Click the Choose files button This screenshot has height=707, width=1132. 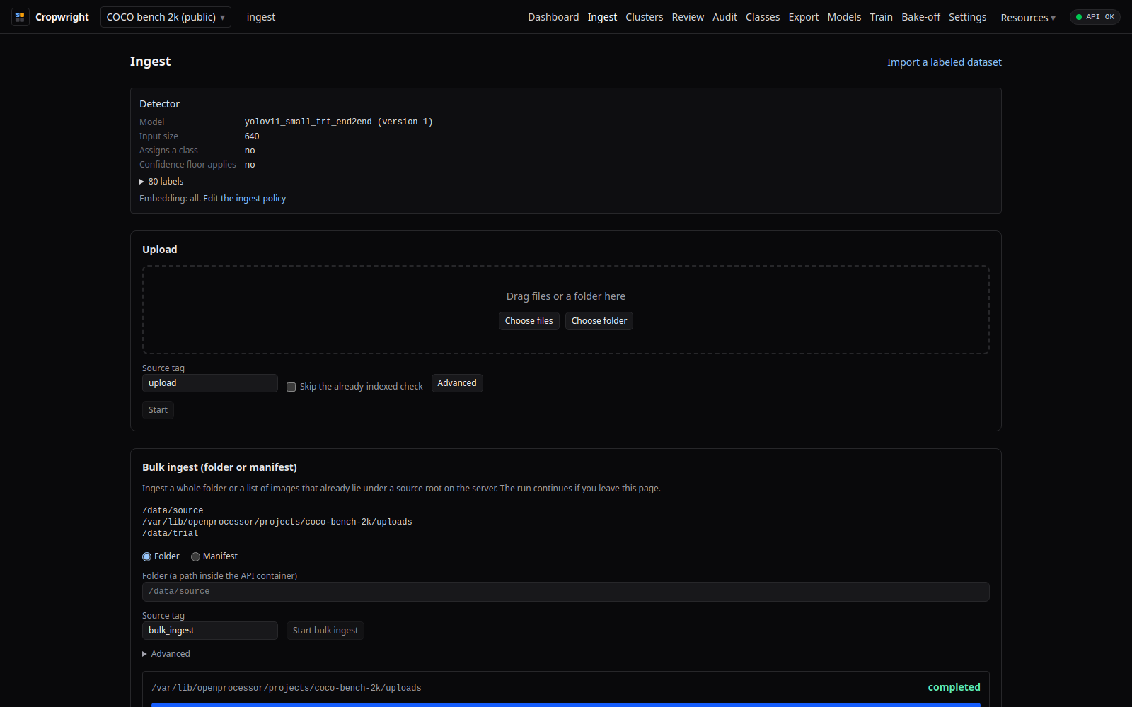(x=529, y=321)
